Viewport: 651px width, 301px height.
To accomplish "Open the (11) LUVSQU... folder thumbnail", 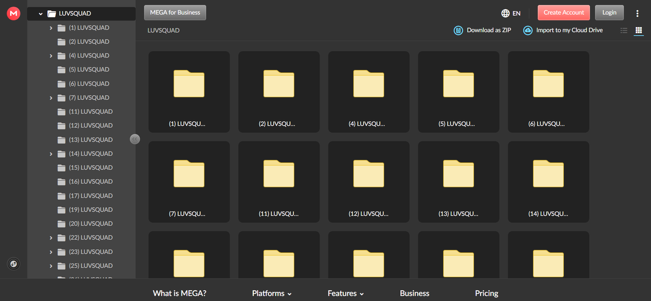I will [279, 182].
